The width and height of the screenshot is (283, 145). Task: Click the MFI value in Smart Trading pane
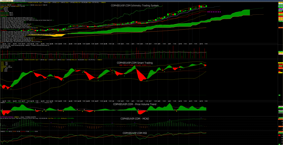pyautogui.click(x=4, y=71)
